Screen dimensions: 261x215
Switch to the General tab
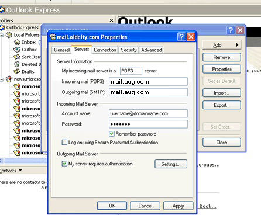tap(61, 50)
